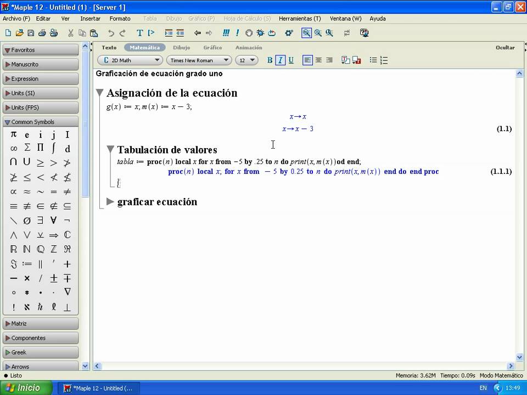
Task: Go forward with the right arrow icon
Action: [x=209, y=32]
